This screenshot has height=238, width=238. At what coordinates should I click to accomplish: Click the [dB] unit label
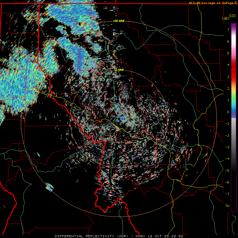coord(226,18)
